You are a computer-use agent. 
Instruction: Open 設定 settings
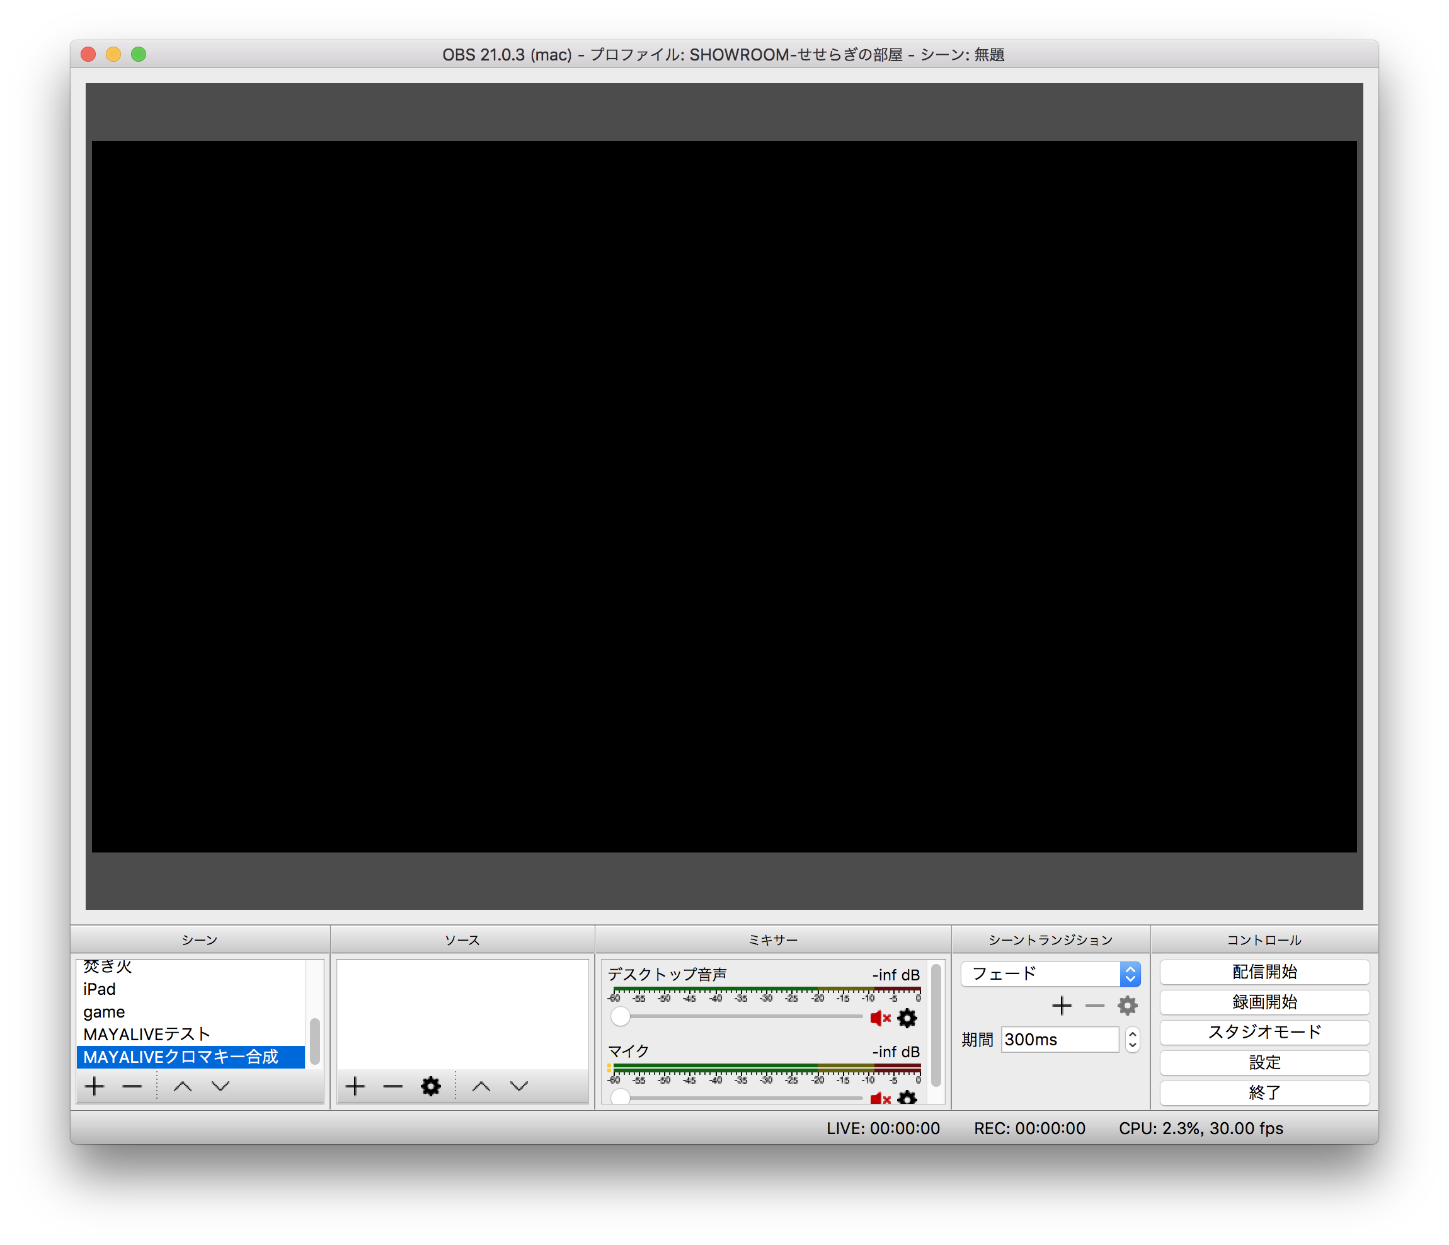pos(1264,1063)
